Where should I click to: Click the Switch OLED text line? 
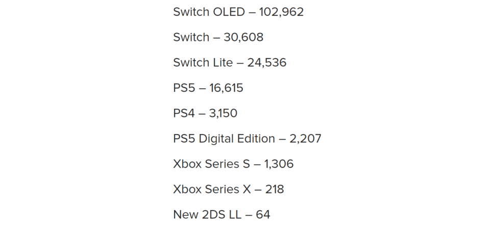238,12
